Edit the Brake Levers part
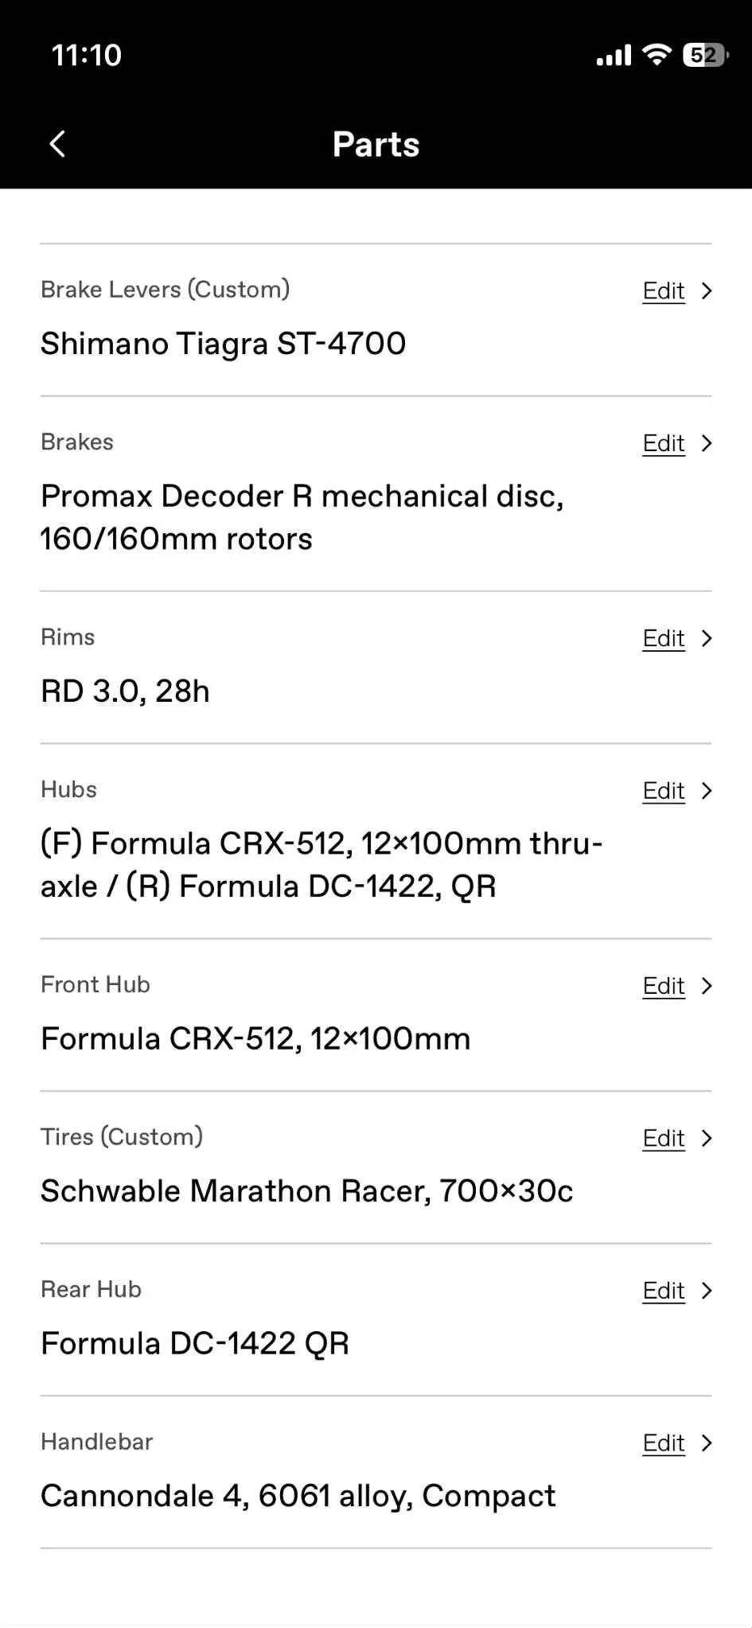 pyautogui.click(x=663, y=291)
